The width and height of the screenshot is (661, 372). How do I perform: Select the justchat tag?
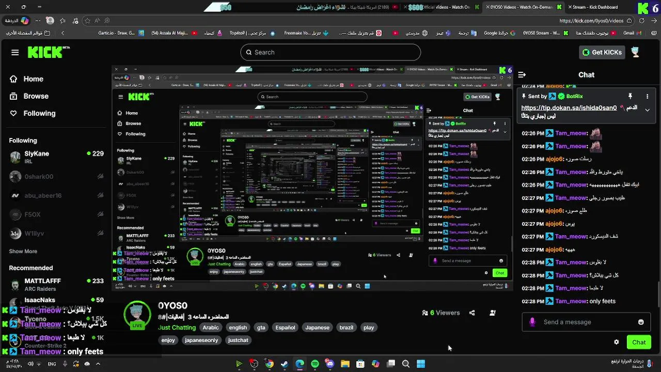[238, 340]
